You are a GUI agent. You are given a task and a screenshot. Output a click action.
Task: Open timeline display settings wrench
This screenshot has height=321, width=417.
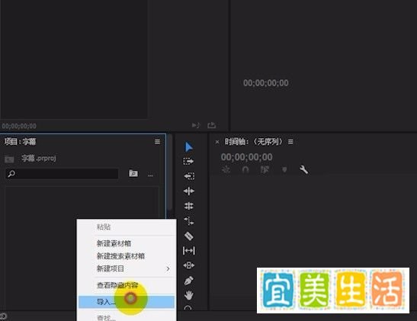click(x=303, y=169)
